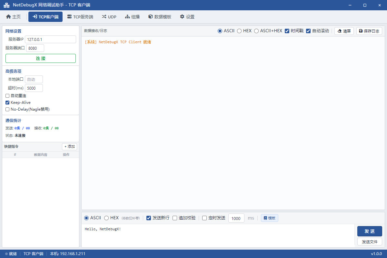
Task: Click the 发送文件 send file button
Action: click(370, 242)
